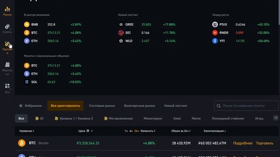
Task: Advance category filters with the right arrow
Action: 276,118
